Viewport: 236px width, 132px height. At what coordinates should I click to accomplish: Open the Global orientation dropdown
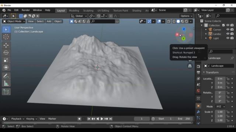click(x=79, y=16)
